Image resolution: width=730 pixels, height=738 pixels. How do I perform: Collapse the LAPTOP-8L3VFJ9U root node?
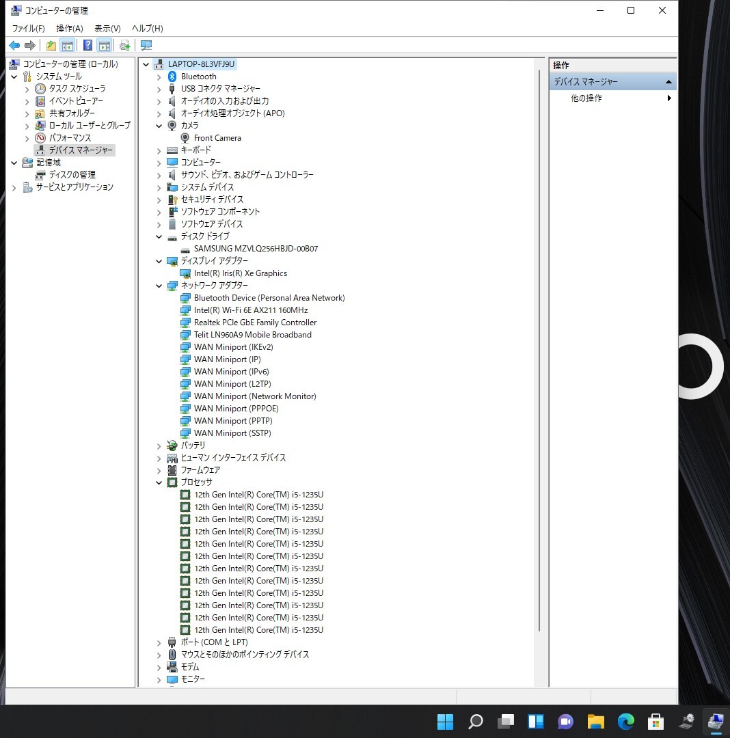tap(146, 64)
